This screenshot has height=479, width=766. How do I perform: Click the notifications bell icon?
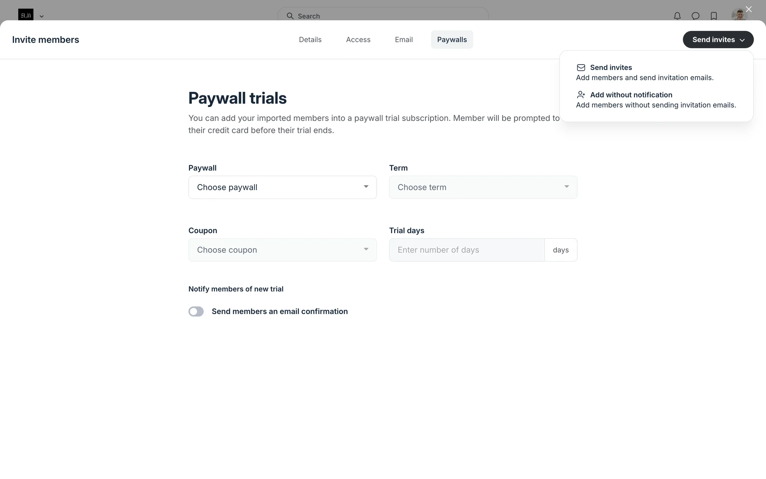click(677, 16)
